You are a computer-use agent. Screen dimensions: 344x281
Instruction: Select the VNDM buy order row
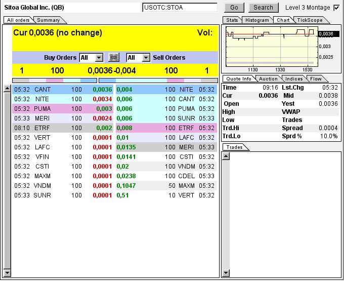click(x=63, y=186)
